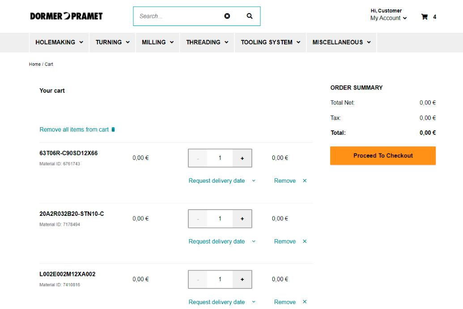Open the shopping cart icon
463x309 pixels.
425,17
